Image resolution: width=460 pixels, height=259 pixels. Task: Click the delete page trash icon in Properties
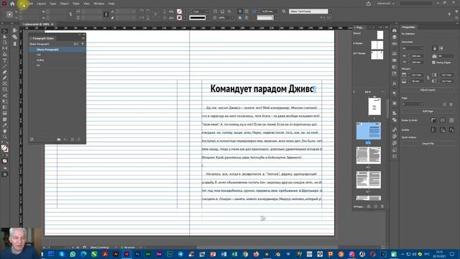(x=451, y=104)
